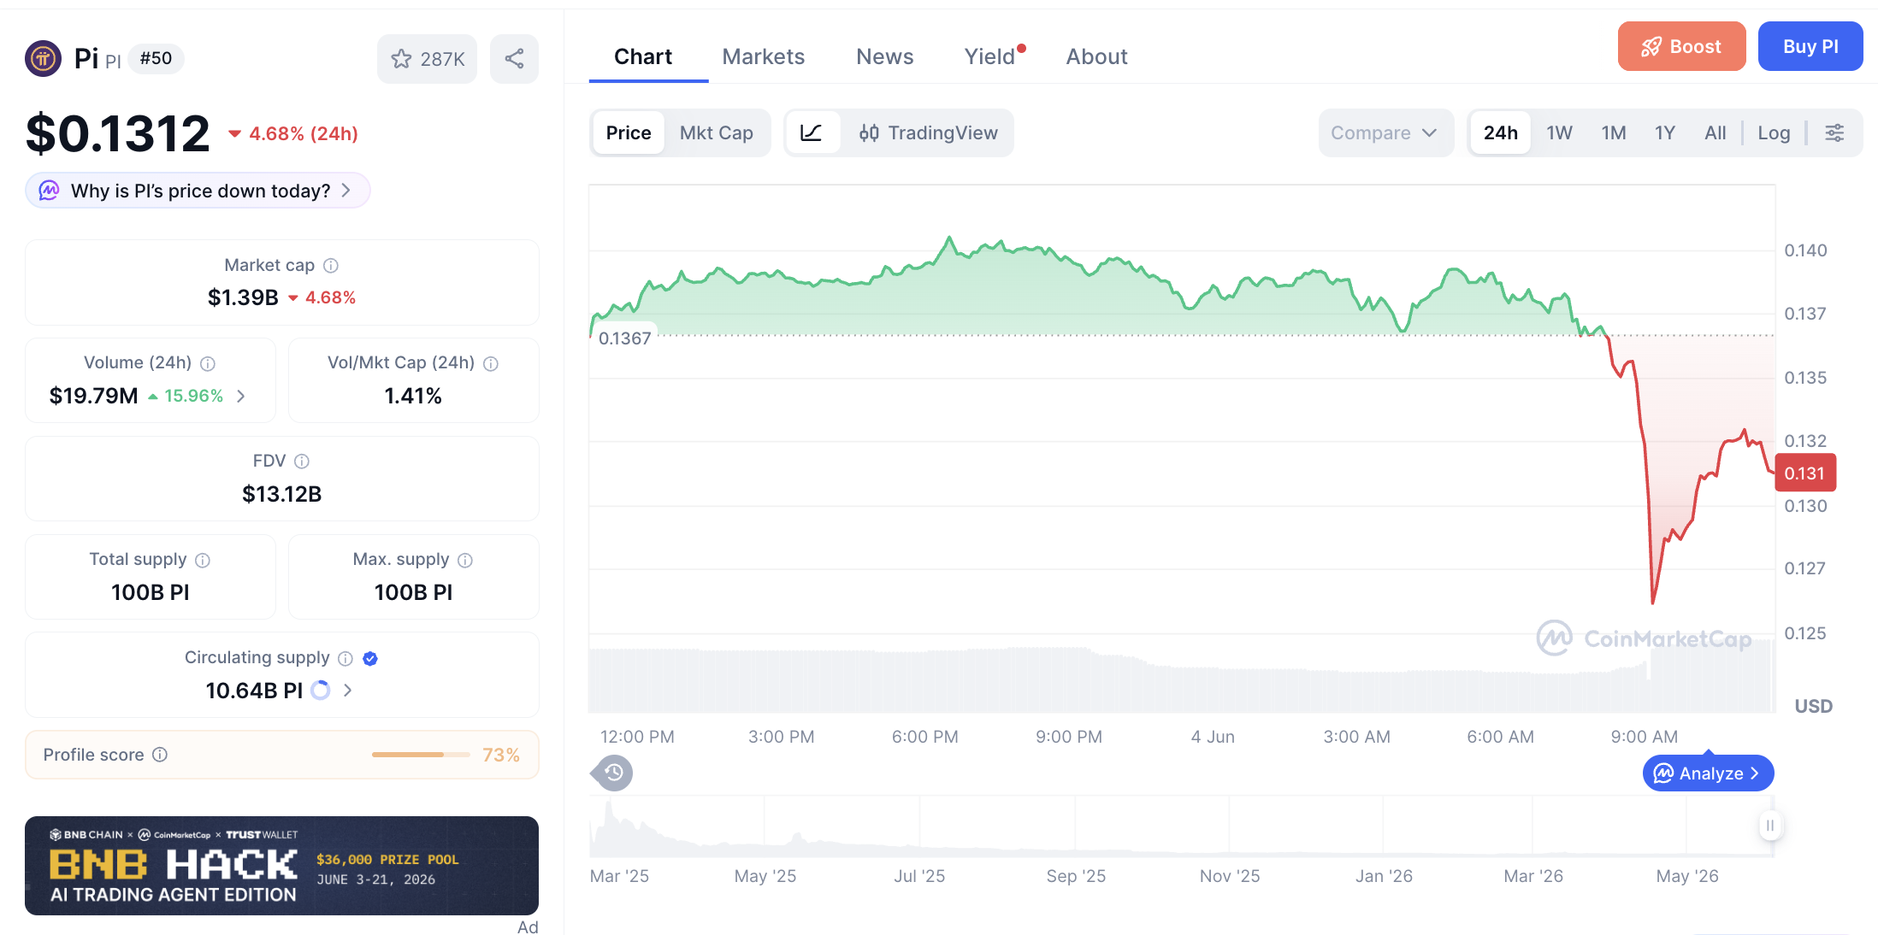Expand Circulating supply details chevron

coord(348,691)
